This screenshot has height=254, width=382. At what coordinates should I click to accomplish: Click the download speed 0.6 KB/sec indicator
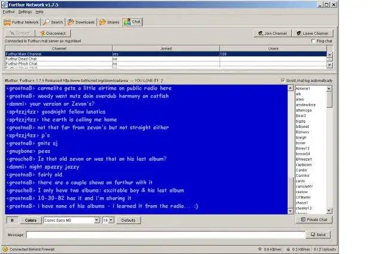(270, 249)
